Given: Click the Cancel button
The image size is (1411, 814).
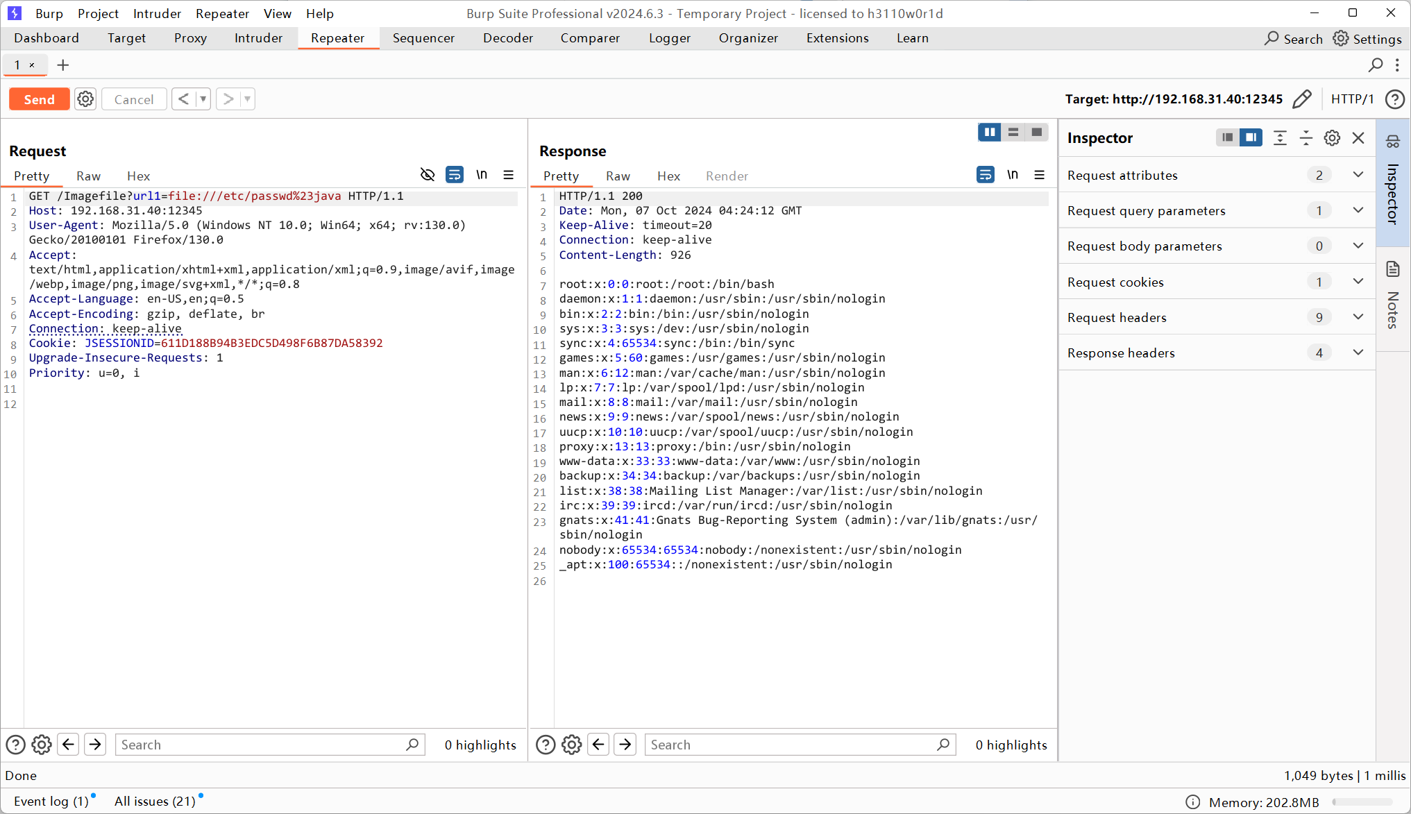Looking at the screenshot, I should 134,99.
